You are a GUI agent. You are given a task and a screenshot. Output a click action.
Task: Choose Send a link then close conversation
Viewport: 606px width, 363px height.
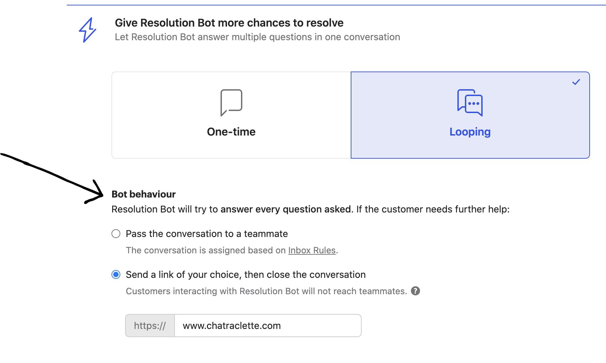pyautogui.click(x=116, y=274)
